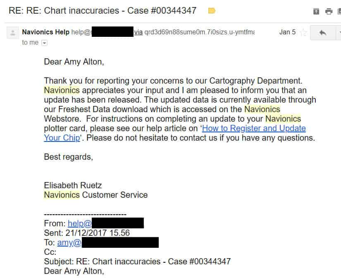Reply to the email with arrow button
The image size is (341, 278).
coord(323,32)
